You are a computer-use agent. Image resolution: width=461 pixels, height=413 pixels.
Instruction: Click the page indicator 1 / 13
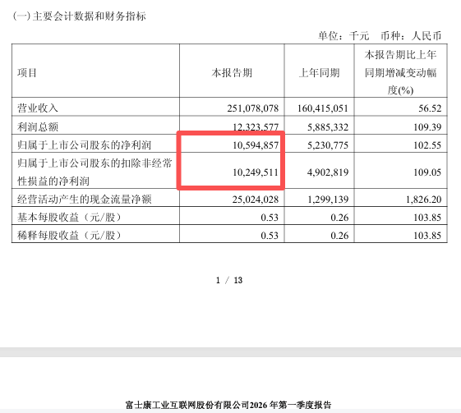pyautogui.click(x=229, y=280)
